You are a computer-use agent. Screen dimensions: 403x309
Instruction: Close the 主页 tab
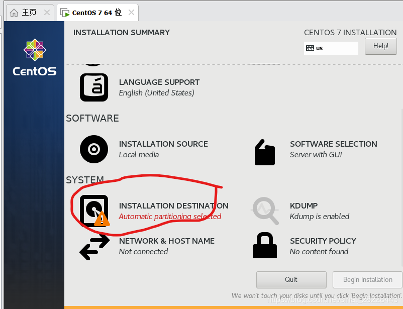pos(47,12)
